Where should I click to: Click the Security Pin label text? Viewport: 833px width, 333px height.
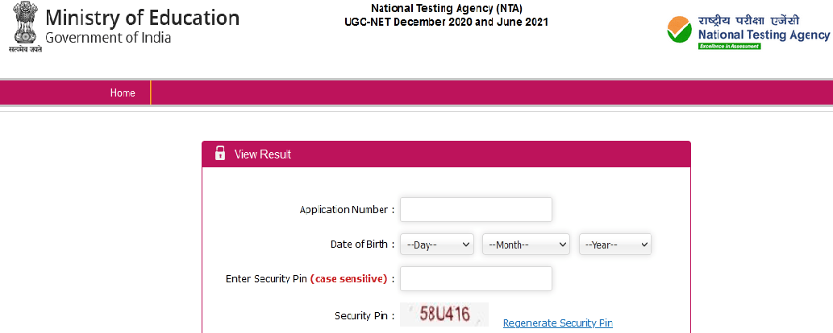coord(364,316)
